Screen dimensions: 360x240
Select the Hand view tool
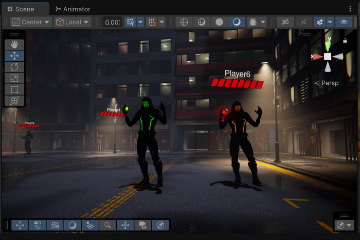click(x=14, y=44)
